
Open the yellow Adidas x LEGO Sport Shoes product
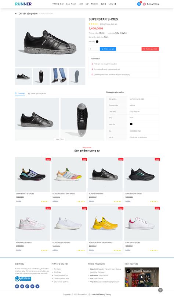click(x=105, y=229)
